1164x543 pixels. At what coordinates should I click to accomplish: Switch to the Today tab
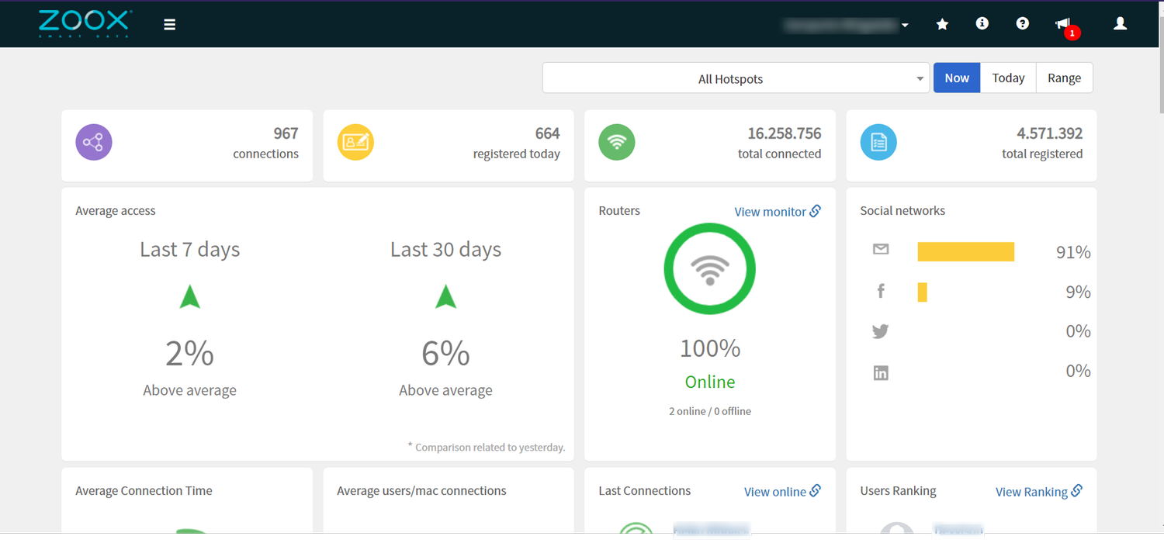pos(1008,78)
